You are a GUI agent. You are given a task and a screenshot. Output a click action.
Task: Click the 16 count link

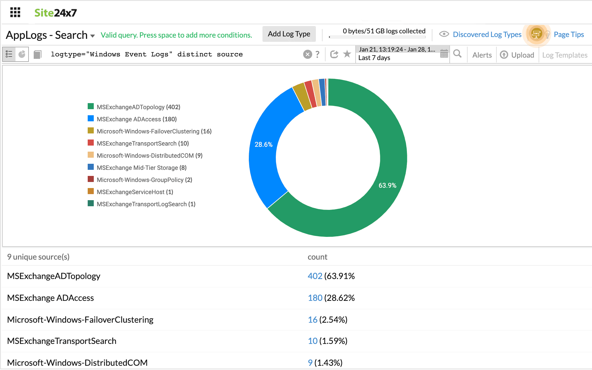pyautogui.click(x=313, y=320)
